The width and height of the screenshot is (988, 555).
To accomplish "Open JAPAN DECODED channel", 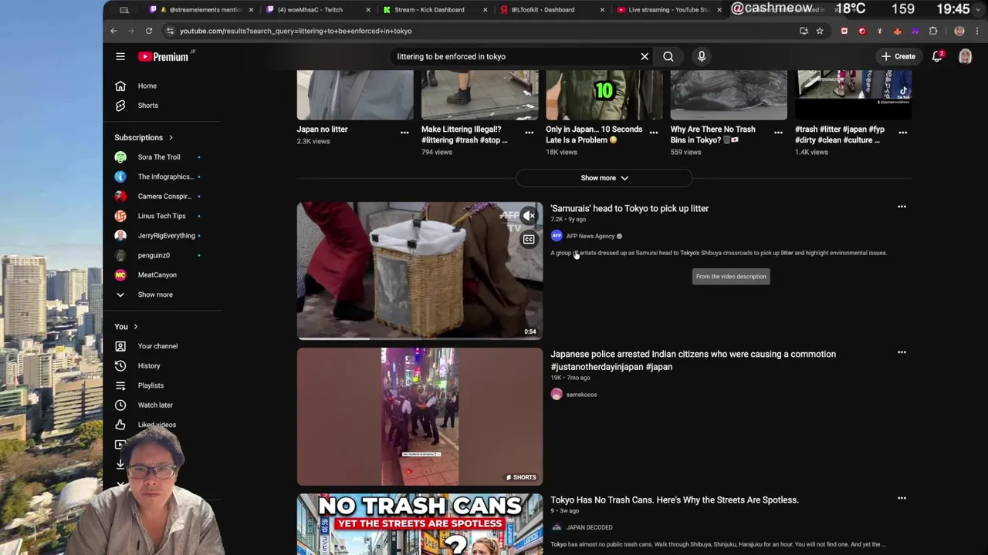I will coord(589,527).
